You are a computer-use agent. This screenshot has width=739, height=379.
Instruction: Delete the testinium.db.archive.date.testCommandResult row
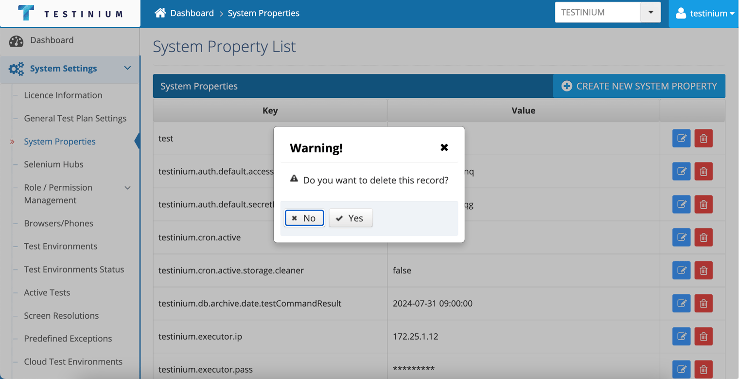coord(704,304)
